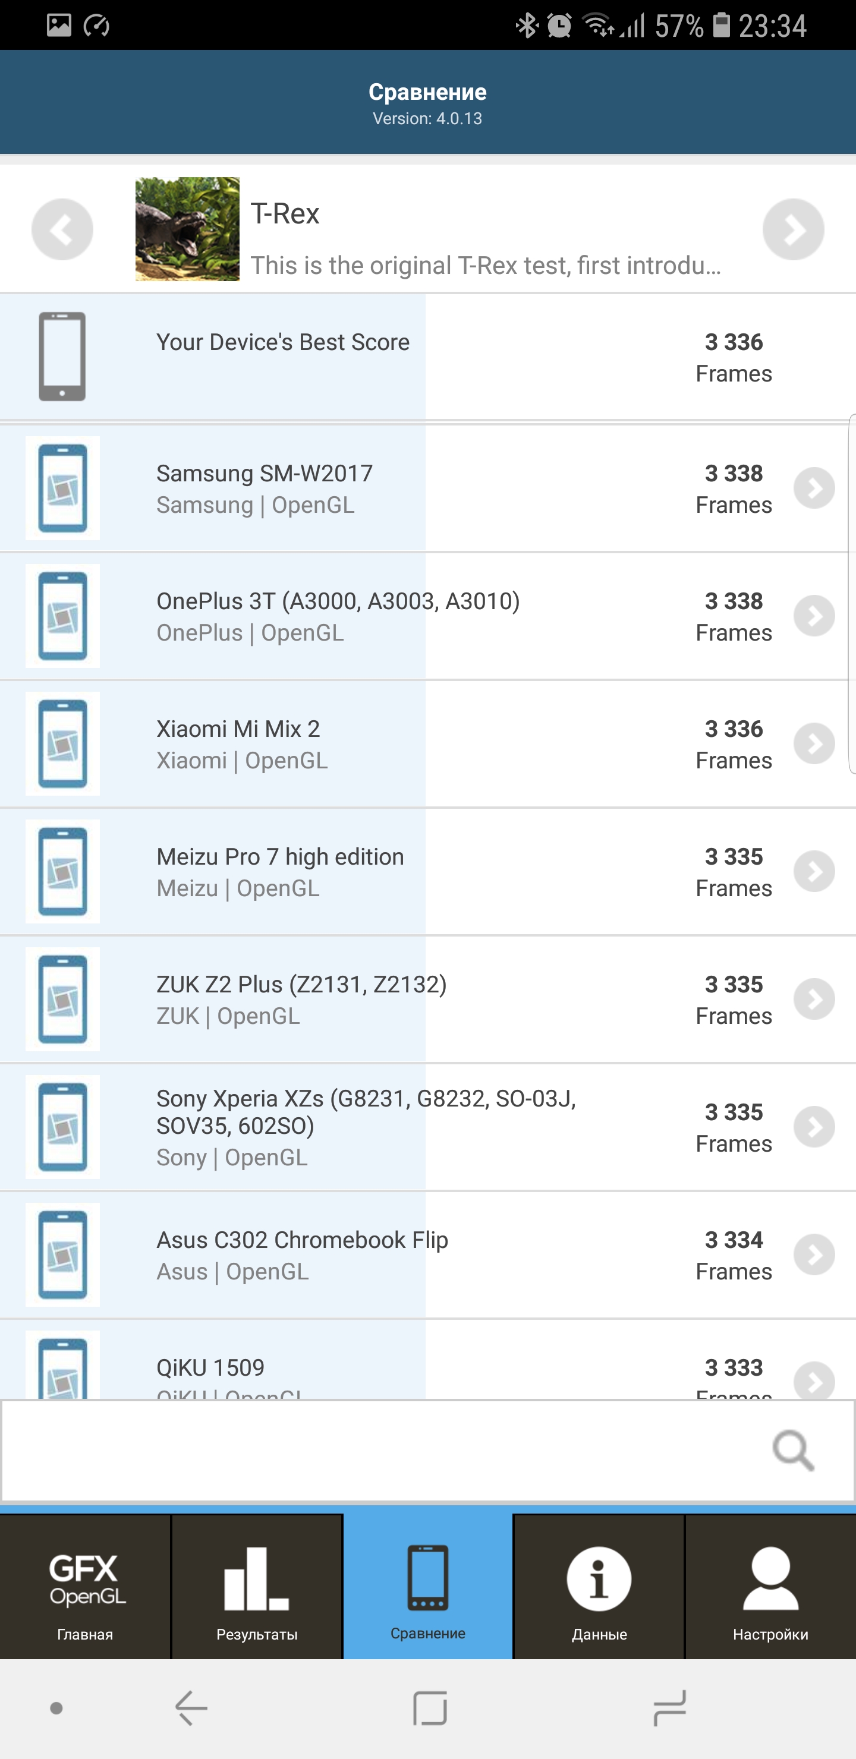The height and width of the screenshot is (1759, 856).
Task: Expand Xiaomi Mi Mix 2 details chevron
Action: click(814, 743)
